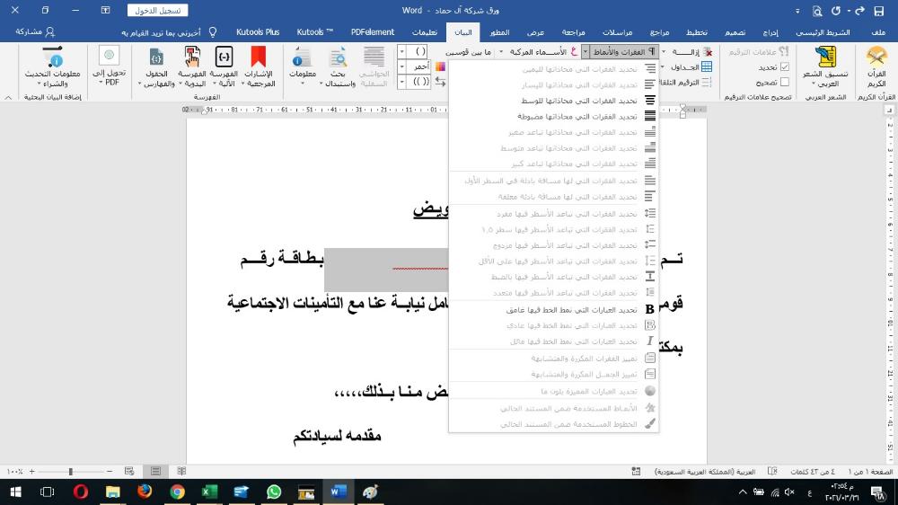The image size is (898, 505).
Task: Collapse the ribbon with chevron arrow
Action: point(8,97)
